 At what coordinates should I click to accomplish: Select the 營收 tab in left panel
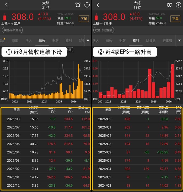coord(42,41)
